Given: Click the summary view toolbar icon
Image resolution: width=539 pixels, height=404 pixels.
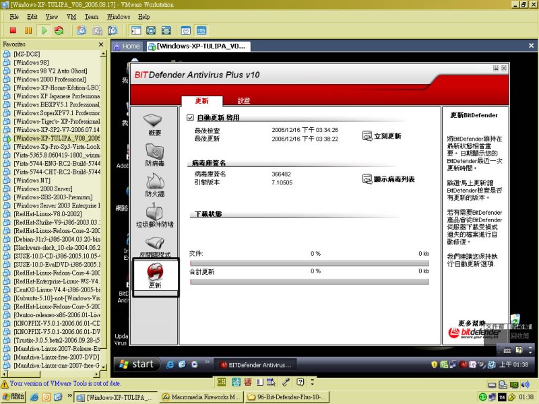Looking at the screenshot, I should coord(186,30).
